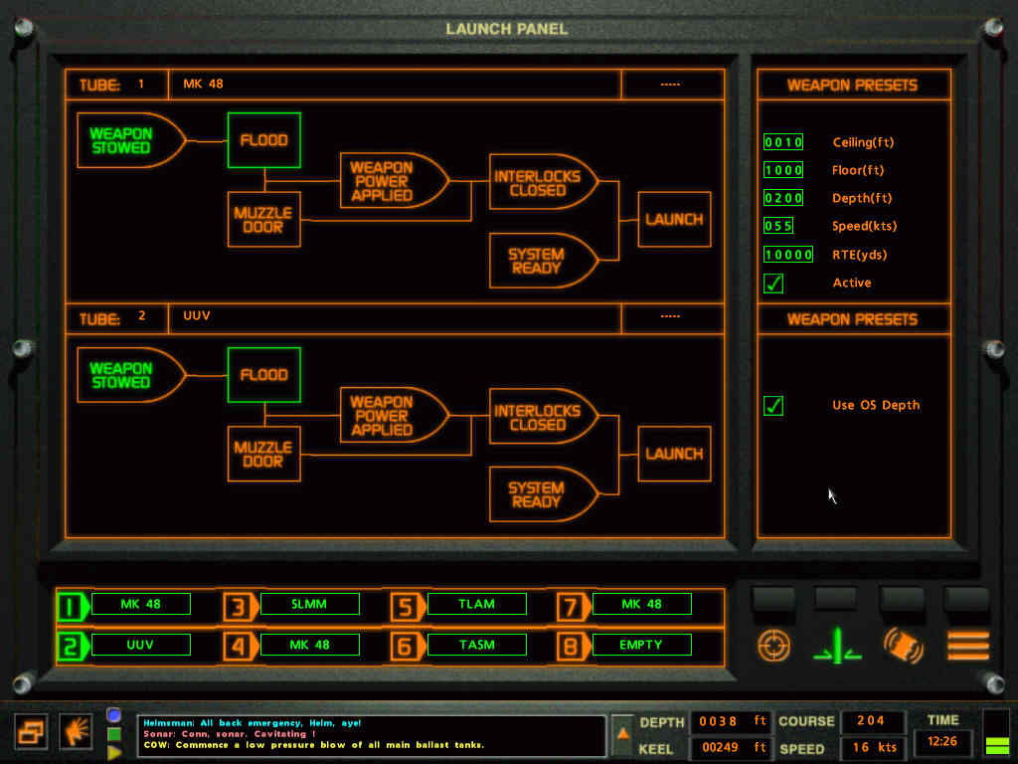Click the overlapping windows station switch icon

point(31,732)
